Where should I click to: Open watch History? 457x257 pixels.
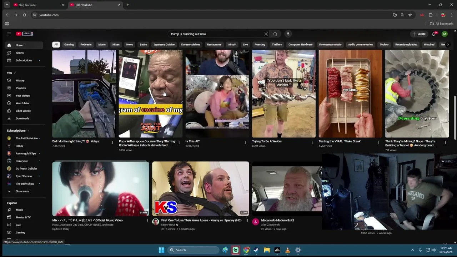pos(24,81)
